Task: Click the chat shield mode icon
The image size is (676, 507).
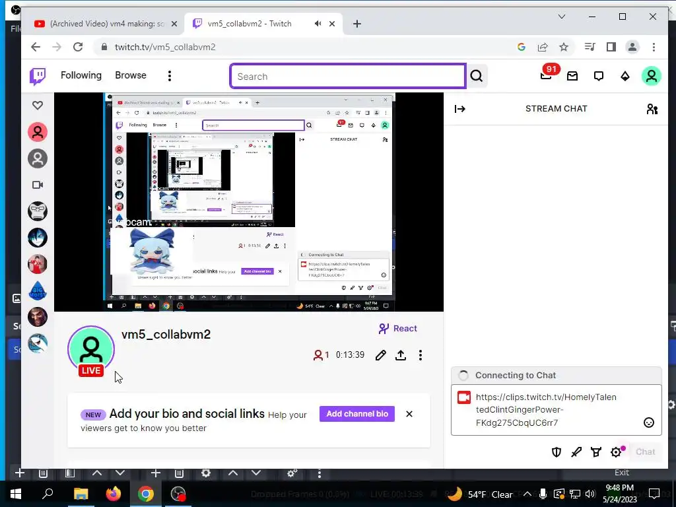Action: (557, 452)
